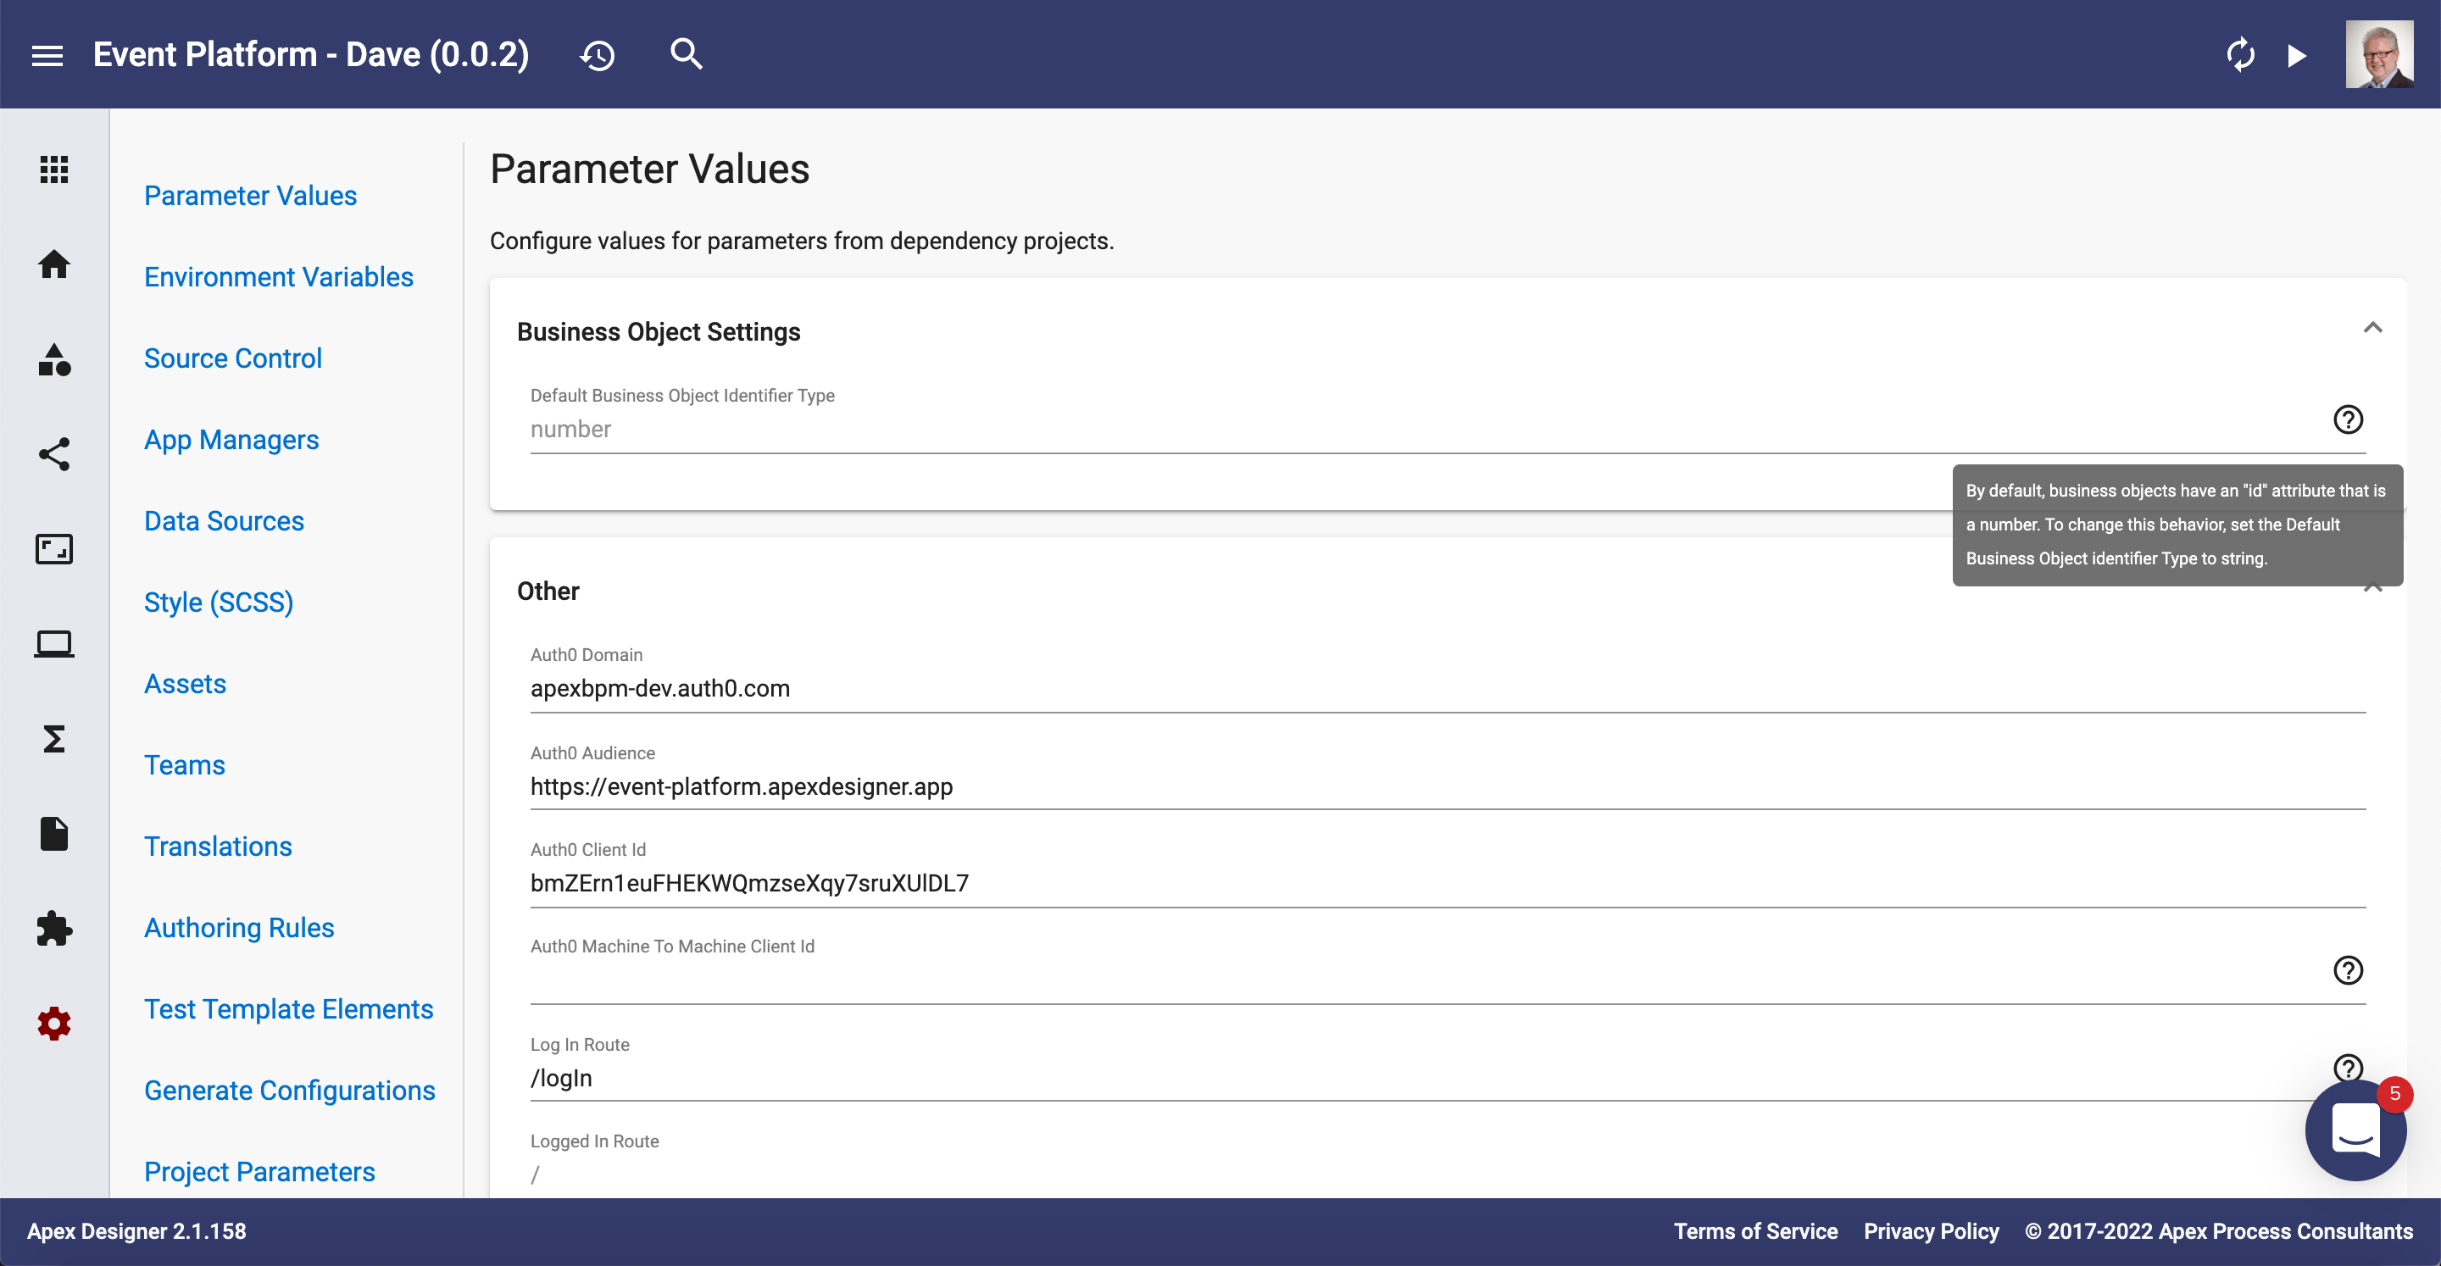Open the Teams link
The height and width of the screenshot is (1266, 2441).
tap(185, 764)
